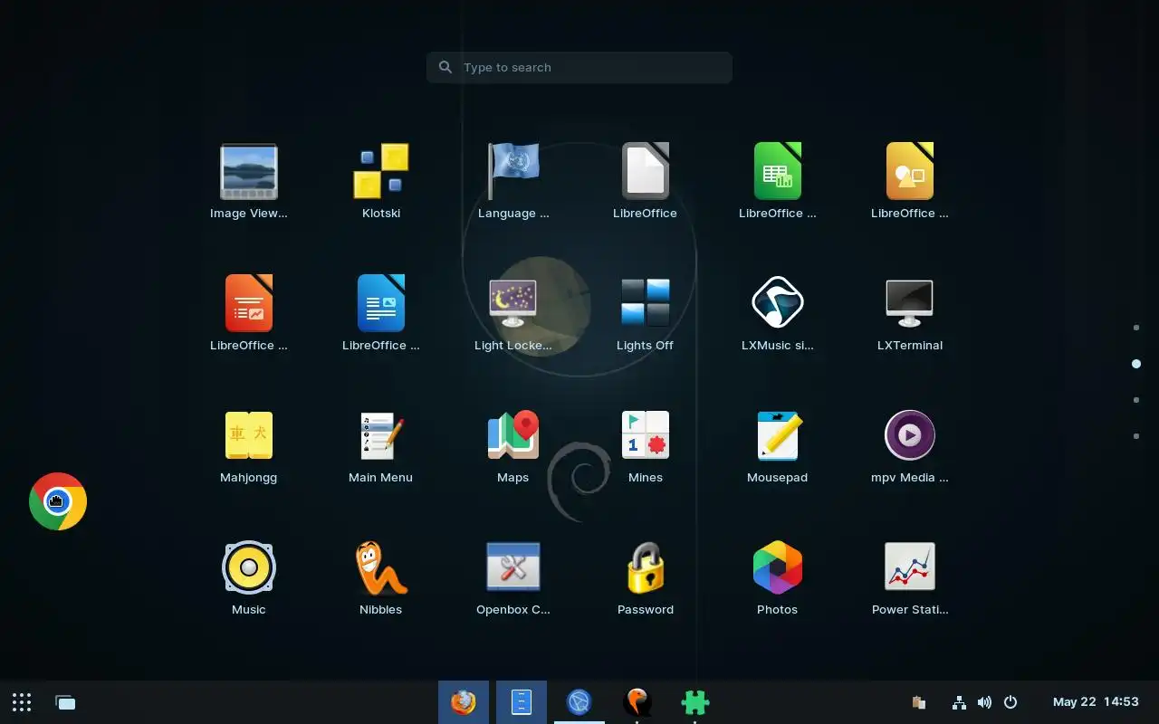Open the Photos app
Screen dimensions: 1159x724
tap(778, 568)
